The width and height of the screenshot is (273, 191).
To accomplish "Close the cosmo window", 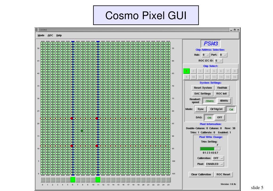I will pyautogui.click(x=238, y=30).
